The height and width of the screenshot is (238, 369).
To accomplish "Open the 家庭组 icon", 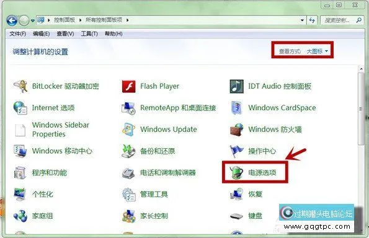I will (x=20, y=216).
